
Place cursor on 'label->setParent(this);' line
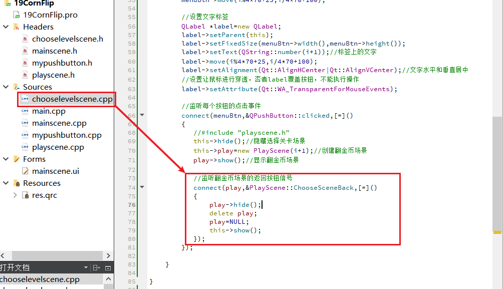coord(227,35)
